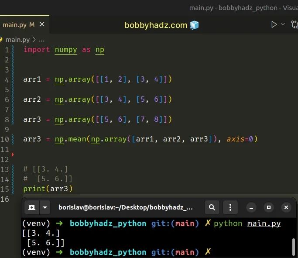This screenshot has height=258, width=298.
Task: Click 'axis=0' argument on line 10
Action: tap(240, 139)
